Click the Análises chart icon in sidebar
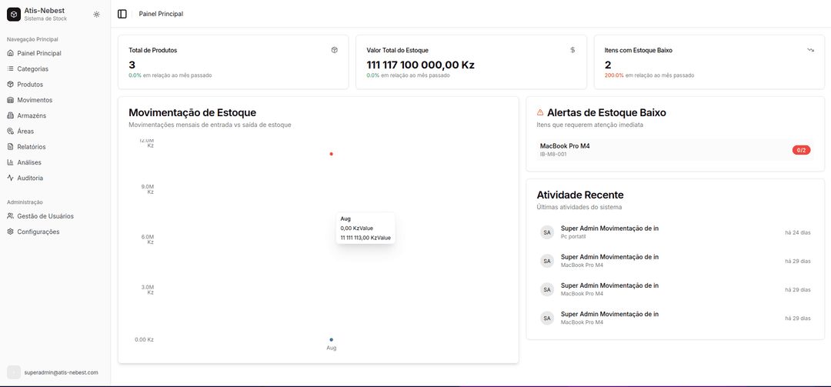The width and height of the screenshot is (831, 387). click(10, 162)
